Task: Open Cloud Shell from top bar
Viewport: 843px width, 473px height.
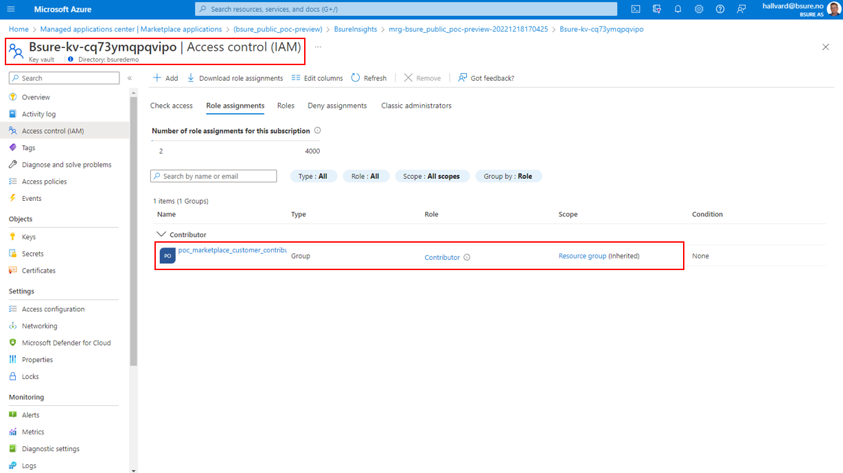Action: pos(636,10)
